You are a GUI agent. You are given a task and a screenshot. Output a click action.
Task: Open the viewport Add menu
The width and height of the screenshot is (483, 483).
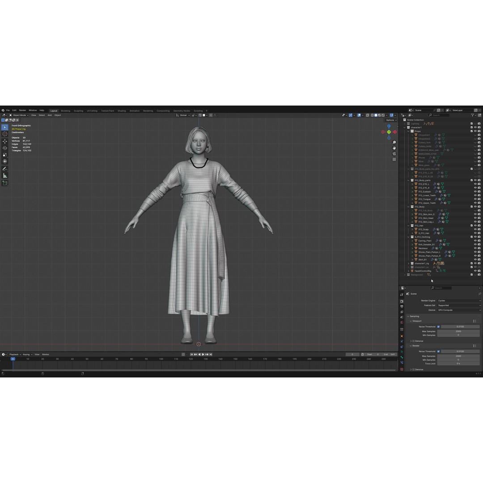click(50, 115)
